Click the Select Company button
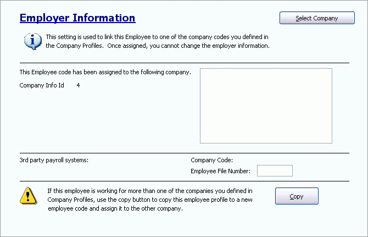 click(317, 18)
